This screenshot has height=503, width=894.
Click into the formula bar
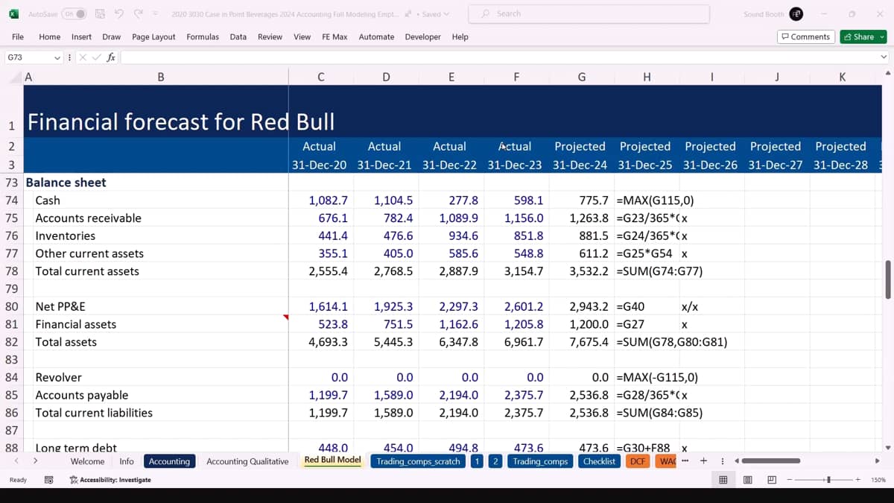click(x=499, y=57)
